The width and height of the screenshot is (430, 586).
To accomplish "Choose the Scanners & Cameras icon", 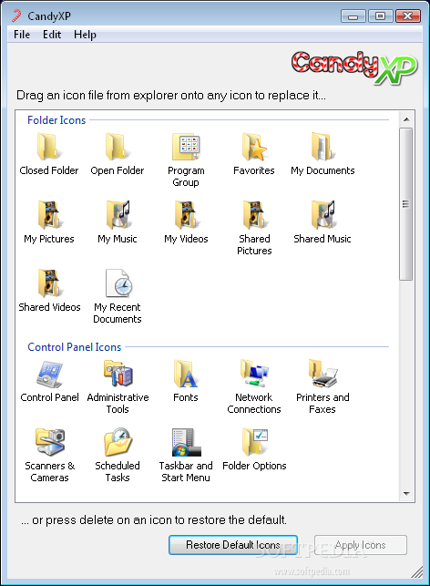I will 50,442.
